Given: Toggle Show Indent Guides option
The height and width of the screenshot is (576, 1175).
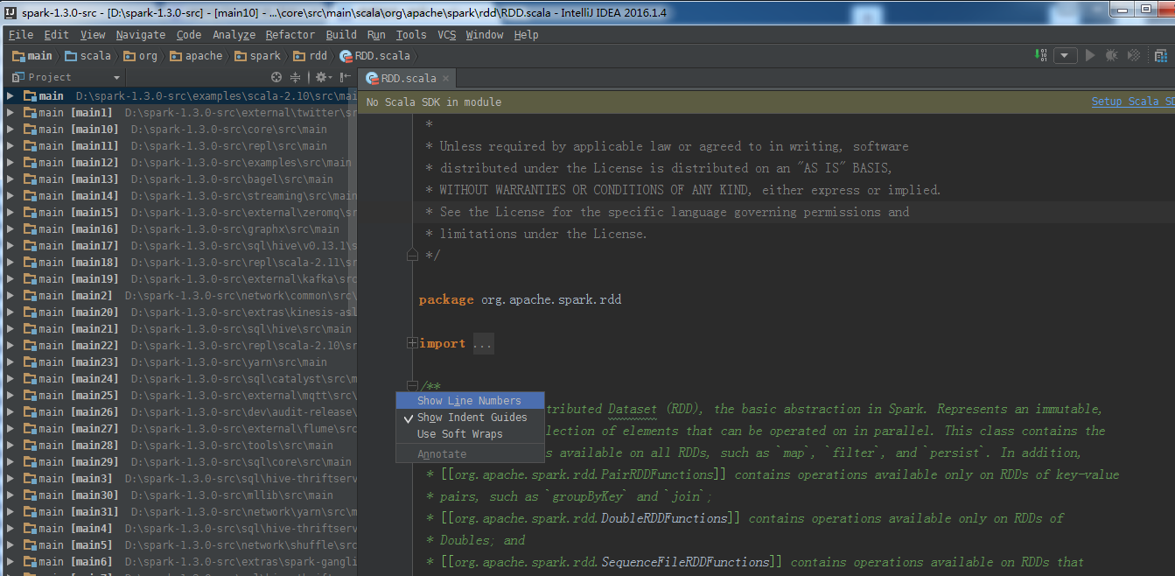Looking at the screenshot, I should [470, 418].
